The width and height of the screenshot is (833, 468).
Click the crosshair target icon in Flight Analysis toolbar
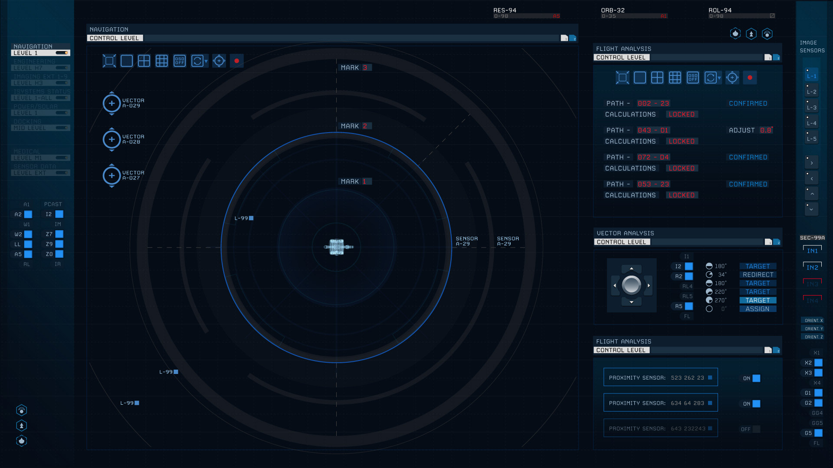pos(732,78)
